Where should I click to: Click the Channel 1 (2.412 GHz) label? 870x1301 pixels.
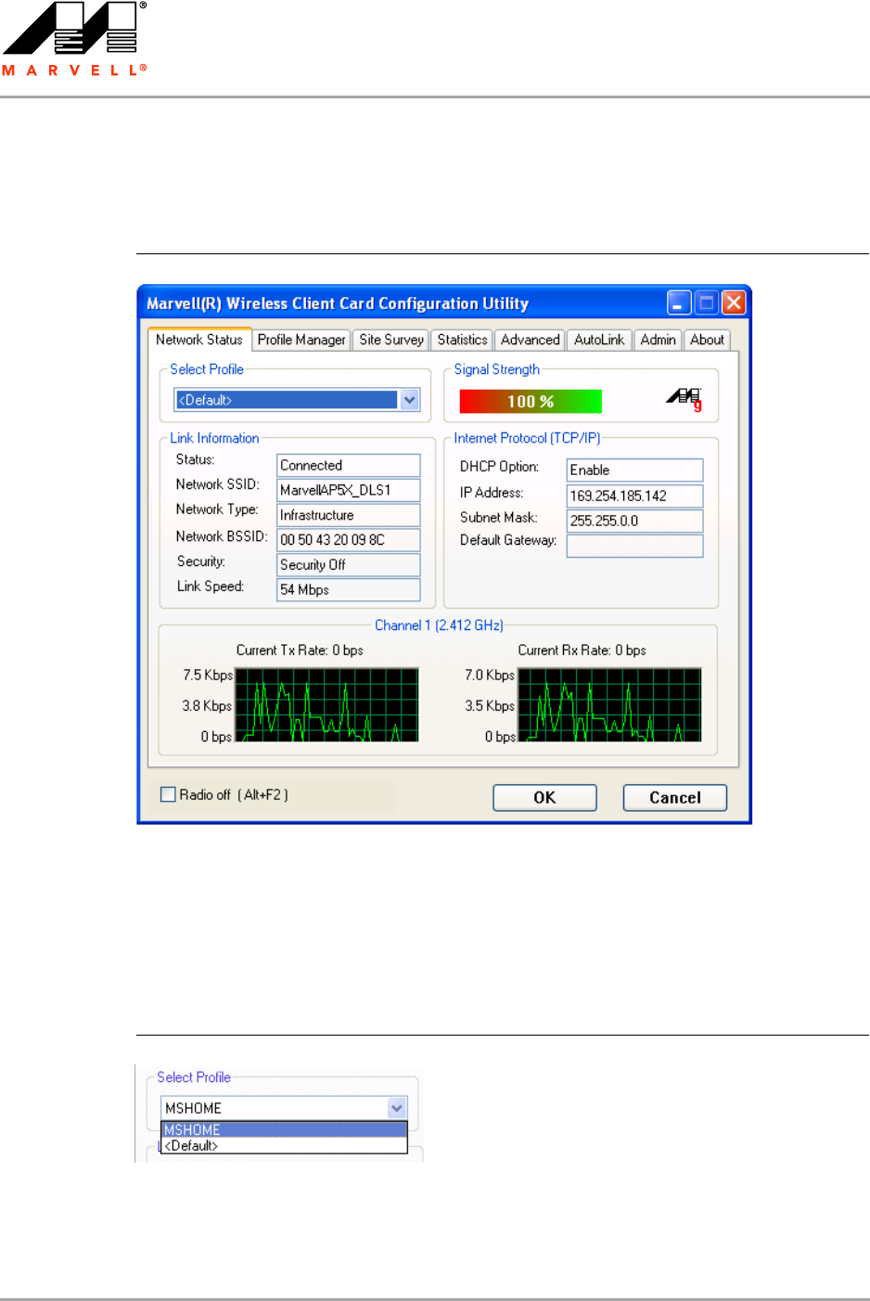tap(439, 625)
